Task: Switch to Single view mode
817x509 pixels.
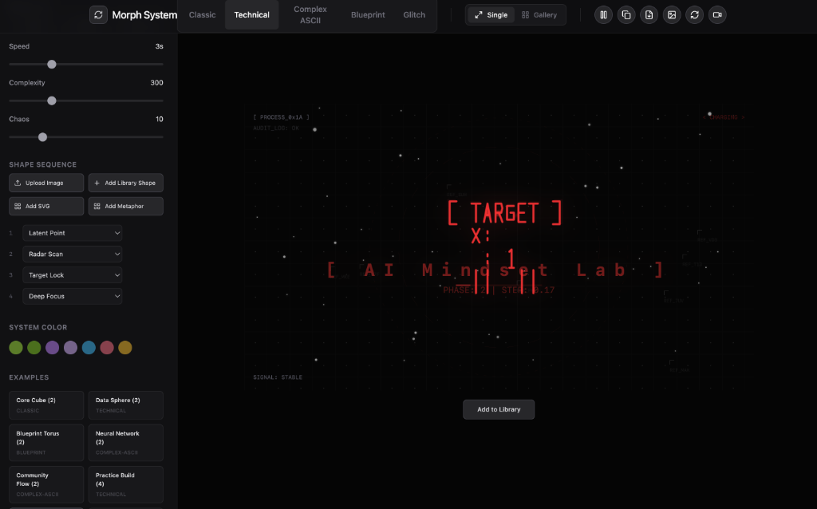Action: click(491, 15)
